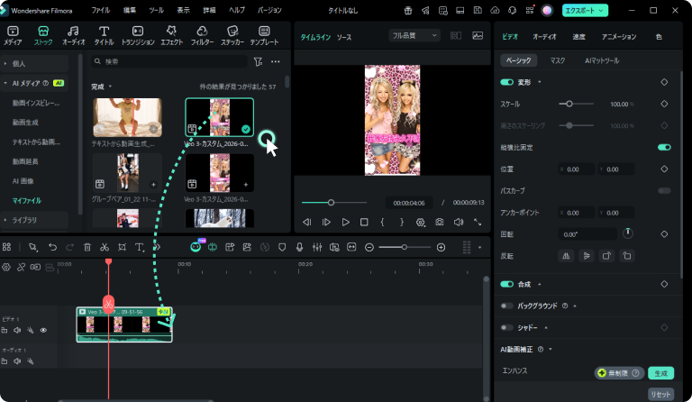Open the フル品質 quality dropdown
692x402 pixels.
click(414, 36)
